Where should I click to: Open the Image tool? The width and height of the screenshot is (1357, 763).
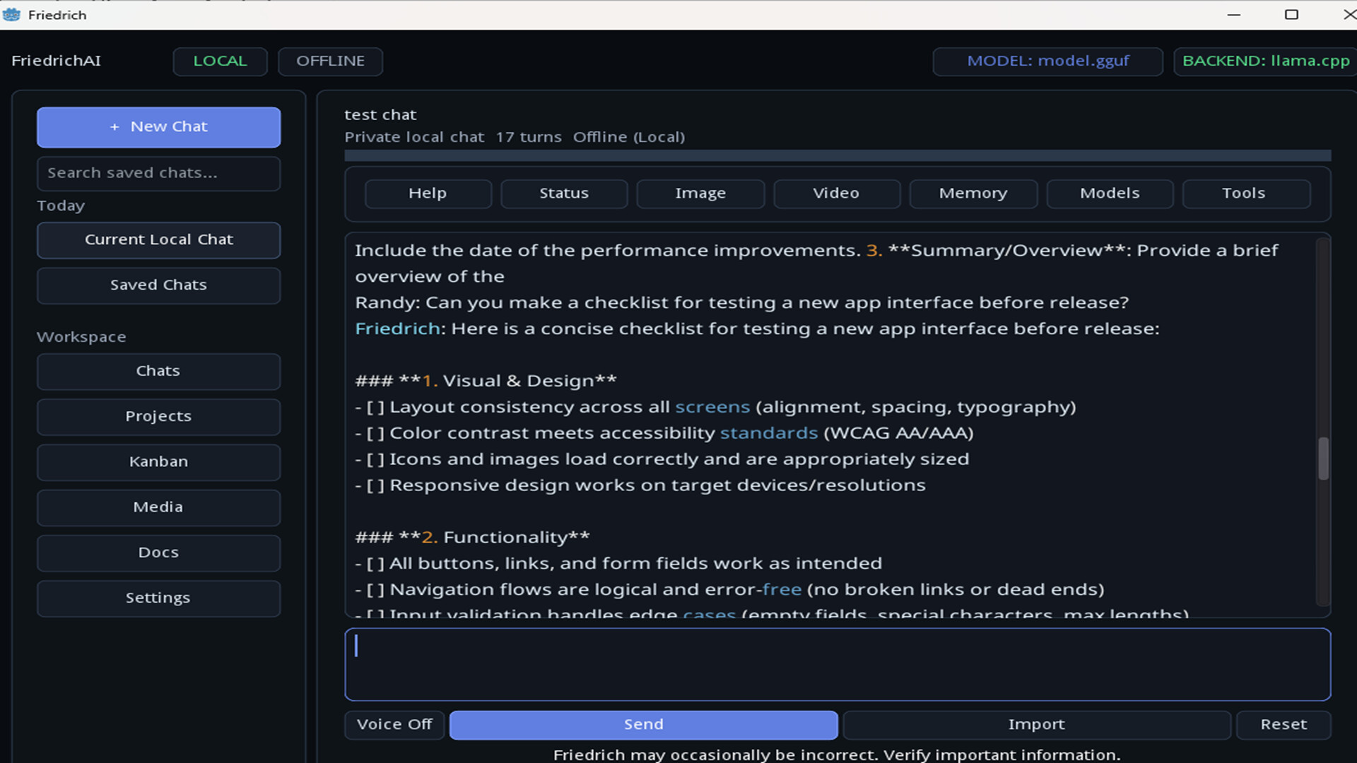[x=700, y=194]
